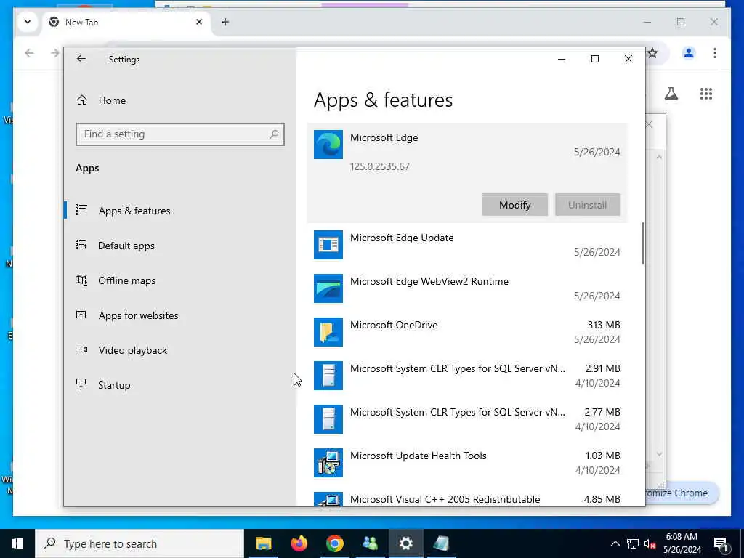This screenshot has width=744, height=558.
Task: Open the Windows Start menu
Action: click(17, 543)
